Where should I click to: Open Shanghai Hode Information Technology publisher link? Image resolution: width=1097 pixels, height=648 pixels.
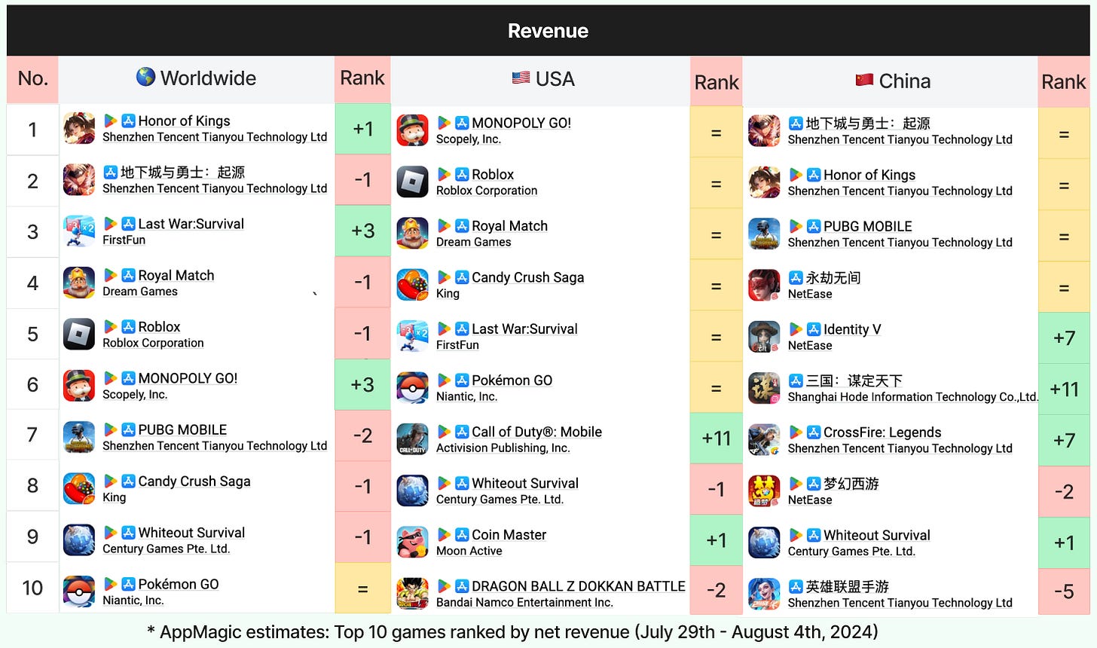click(x=913, y=396)
